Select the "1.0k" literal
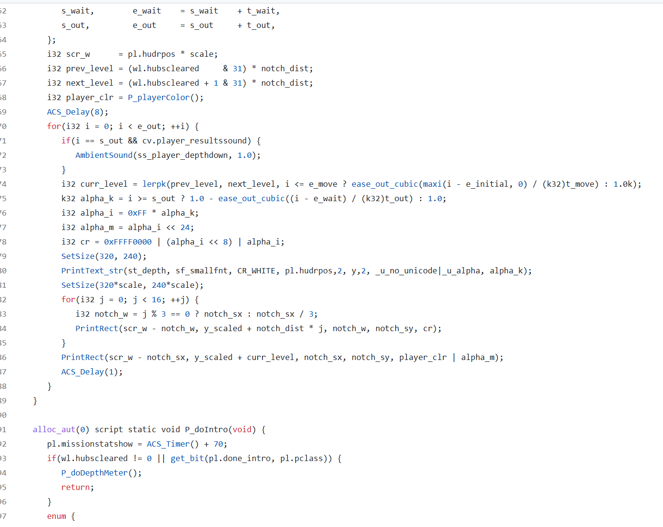663x527 pixels. (623, 184)
